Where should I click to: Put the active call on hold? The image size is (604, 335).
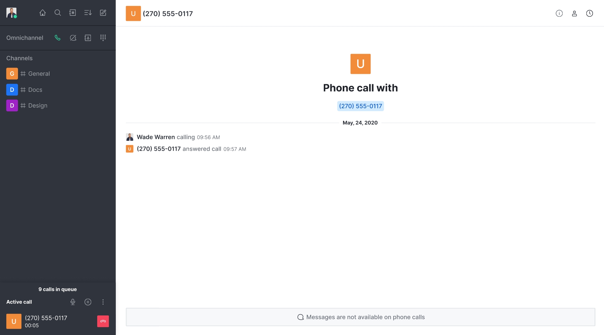coord(88,302)
